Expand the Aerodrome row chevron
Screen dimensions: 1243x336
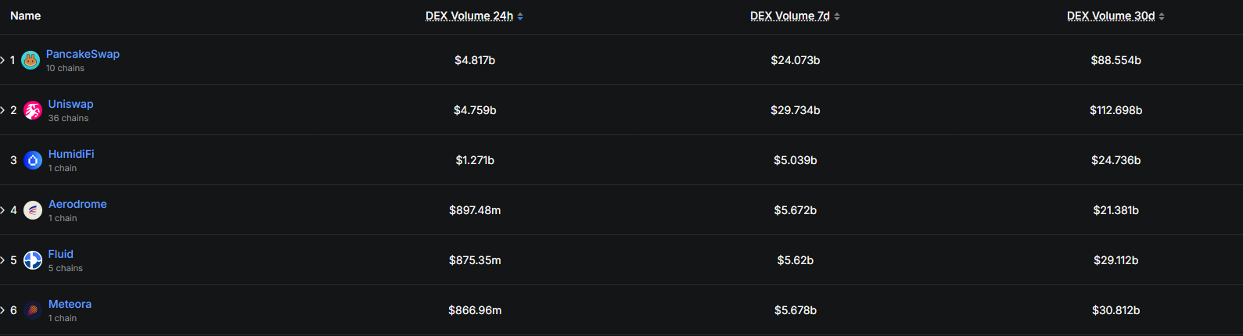2,210
